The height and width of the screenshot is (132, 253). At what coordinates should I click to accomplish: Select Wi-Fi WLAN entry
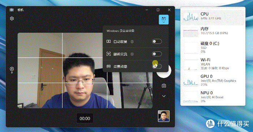(x=213, y=64)
